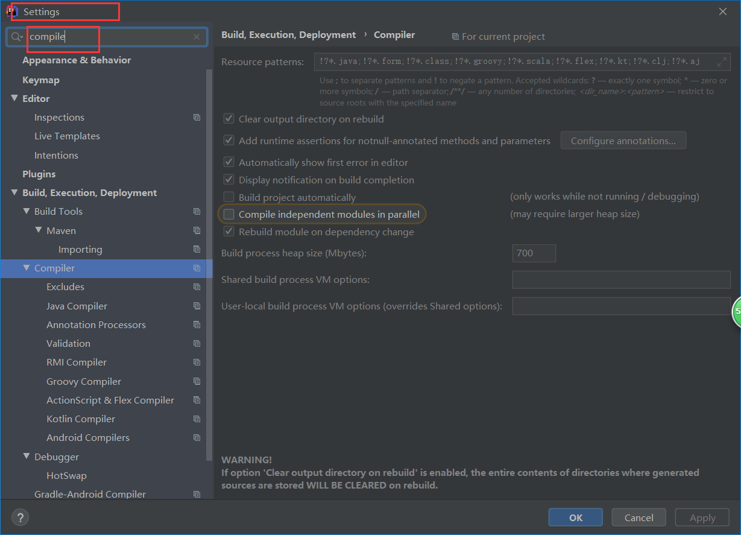Uncheck Clear output directory on rebuild
Image resolution: width=741 pixels, height=535 pixels.
(229, 119)
